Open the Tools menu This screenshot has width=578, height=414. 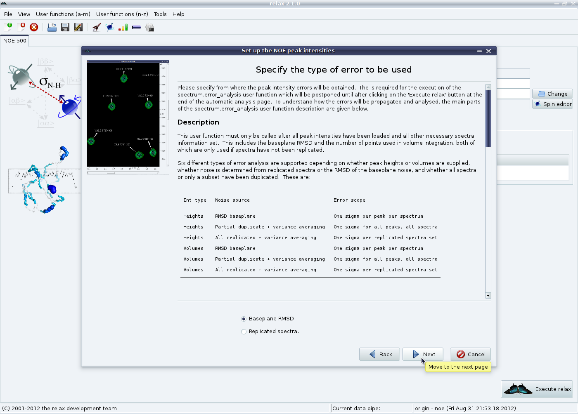[160, 14]
